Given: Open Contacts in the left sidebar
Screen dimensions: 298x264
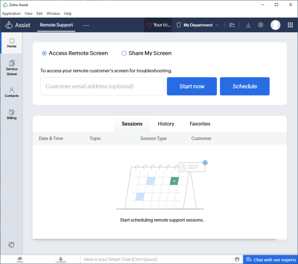Looking at the screenshot, I should pos(11,92).
